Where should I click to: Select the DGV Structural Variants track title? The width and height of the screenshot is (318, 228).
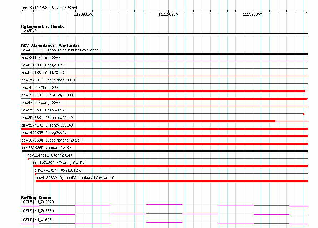pyautogui.click(x=50, y=46)
